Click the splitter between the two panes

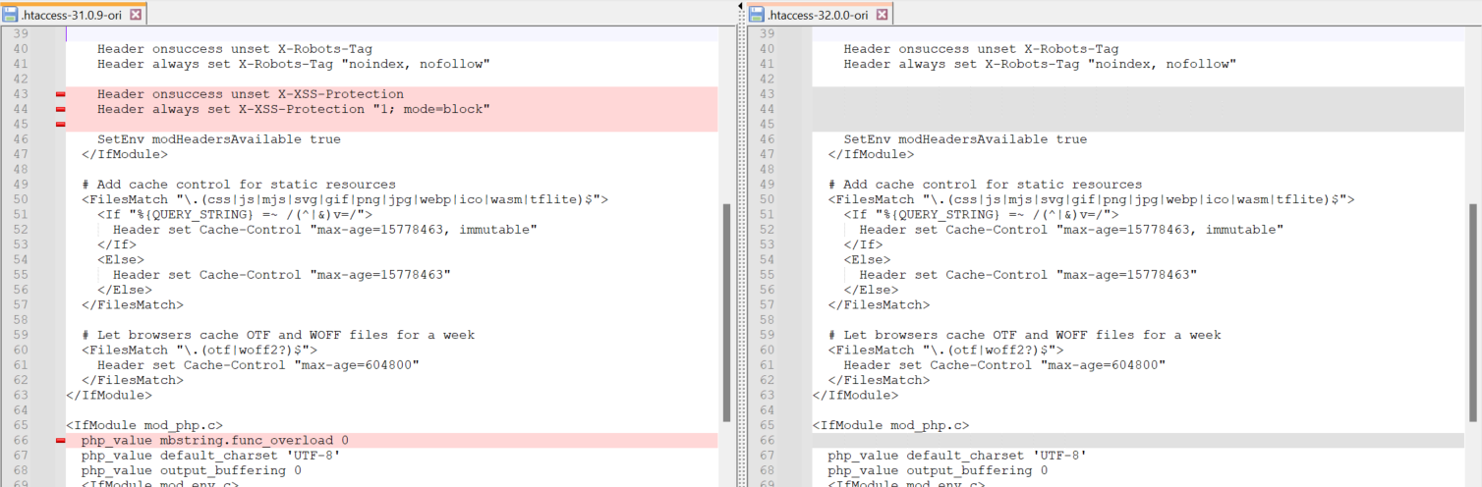(x=737, y=245)
